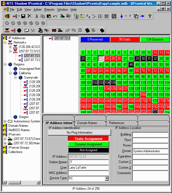
Task: Expand the 207.87.73.67 Demo IPserver node
Action: (5, 139)
